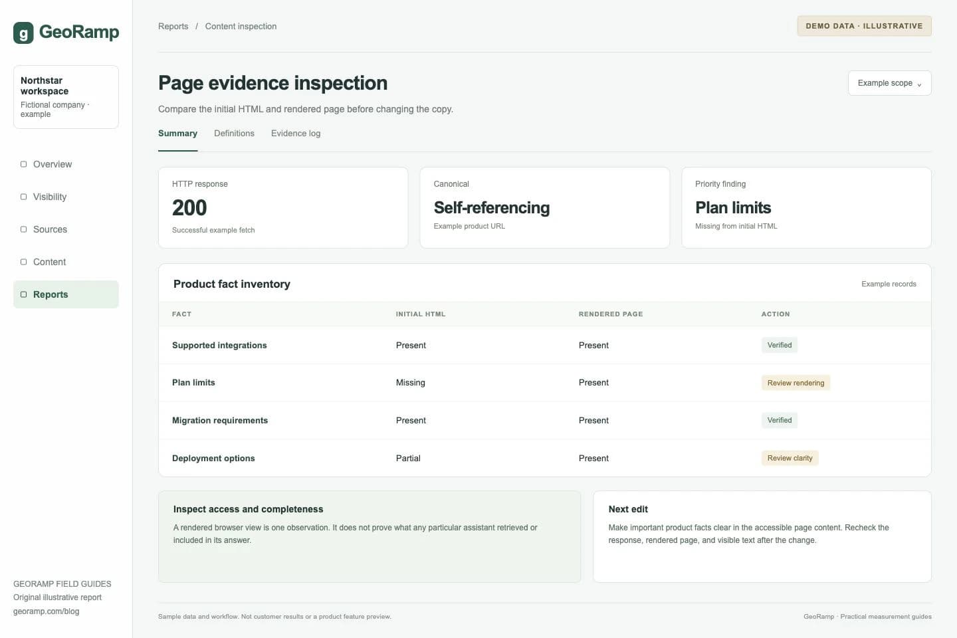Viewport: 957px width, 638px height.
Task: Click the Example records label
Action: [x=889, y=284]
